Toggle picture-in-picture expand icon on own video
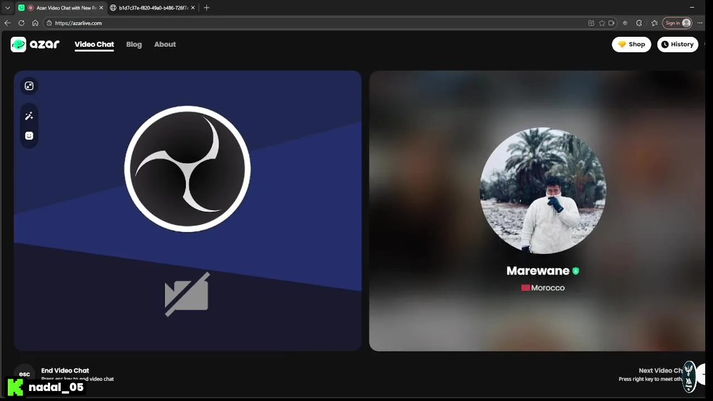 (29, 86)
